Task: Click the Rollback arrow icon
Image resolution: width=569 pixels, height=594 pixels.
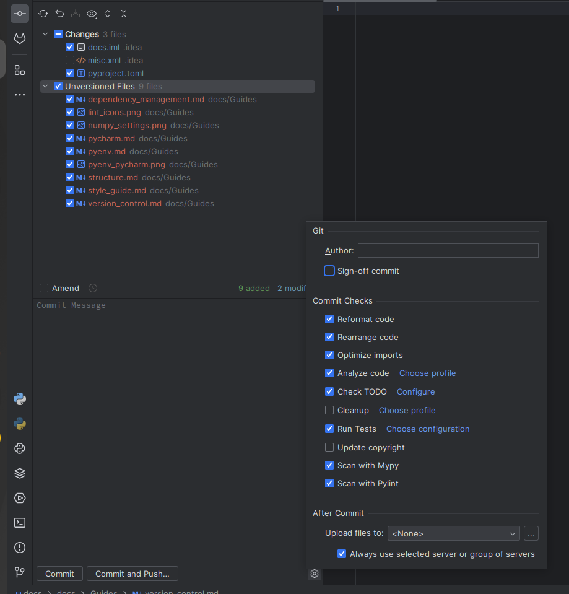Action: pyautogui.click(x=59, y=14)
